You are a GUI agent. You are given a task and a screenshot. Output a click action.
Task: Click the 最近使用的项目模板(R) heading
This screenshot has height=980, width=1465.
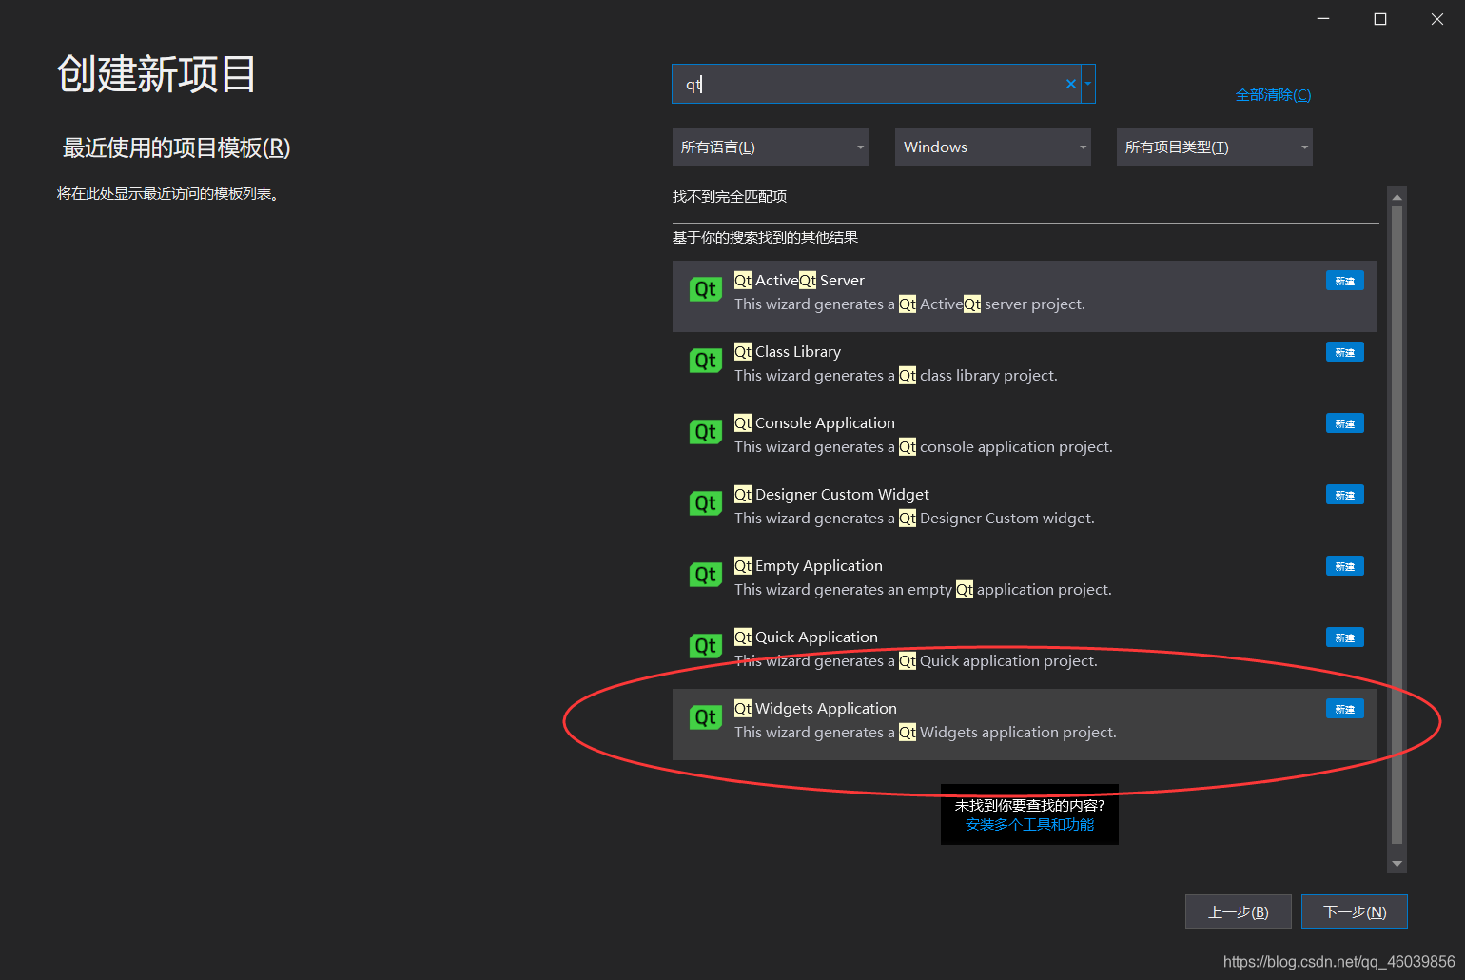pos(176,148)
